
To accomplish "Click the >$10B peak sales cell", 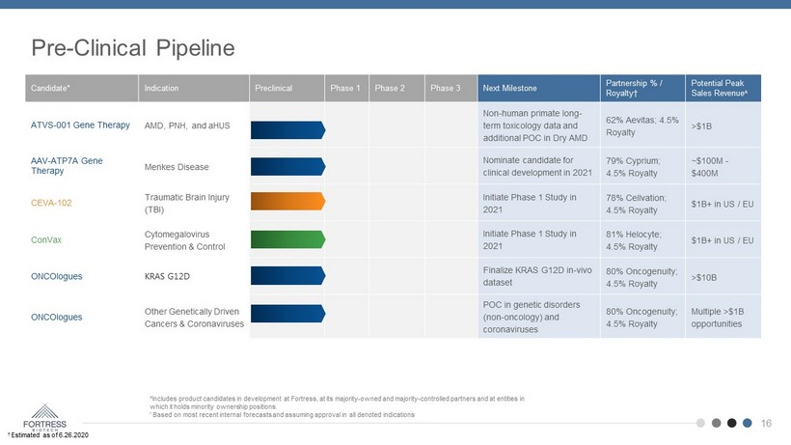I will 703,276.
